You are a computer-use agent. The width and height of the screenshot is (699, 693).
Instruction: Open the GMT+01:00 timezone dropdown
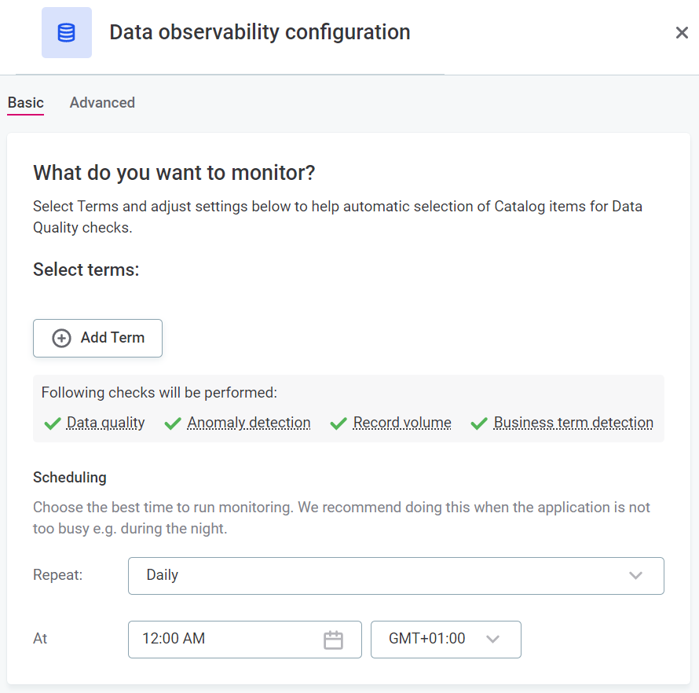[x=445, y=640]
